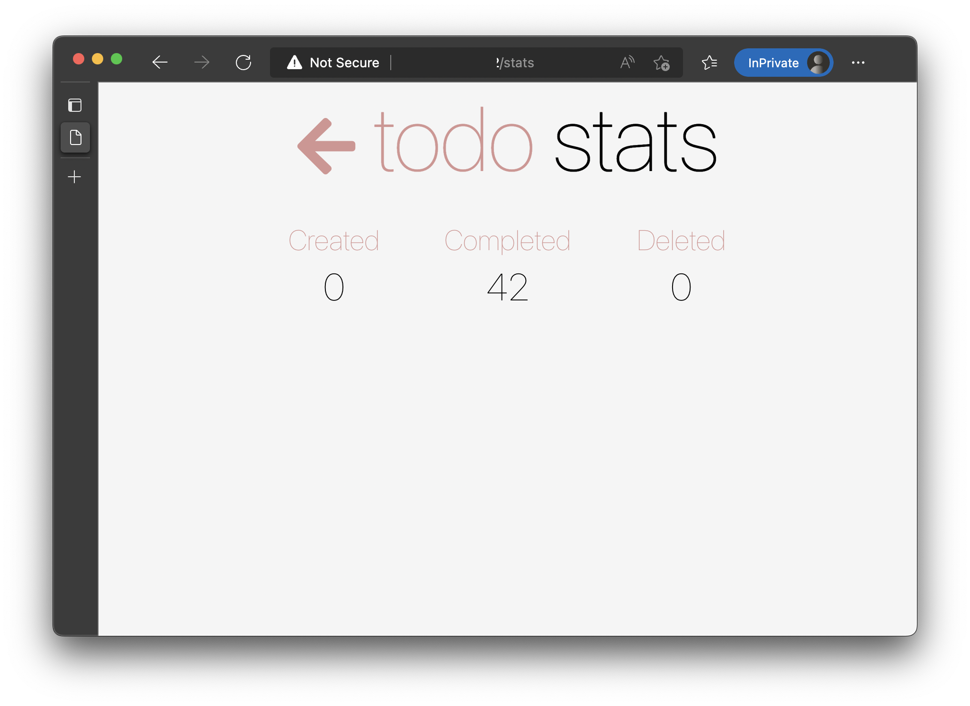The height and width of the screenshot is (706, 970).
Task: Click the browser forward arrow
Action: (202, 62)
